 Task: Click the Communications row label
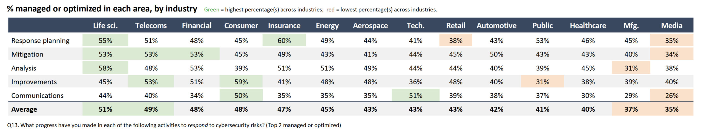pyautogui.click(x=37, y=96)
